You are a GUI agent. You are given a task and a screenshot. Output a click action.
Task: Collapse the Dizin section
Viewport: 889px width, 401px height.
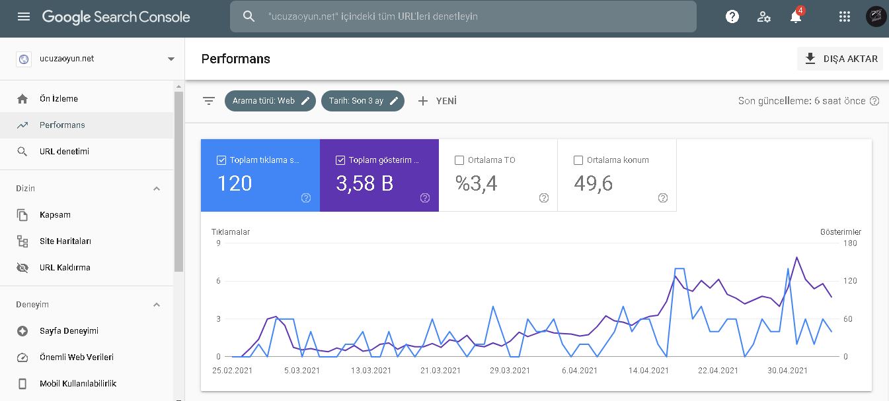pos(157,189)
